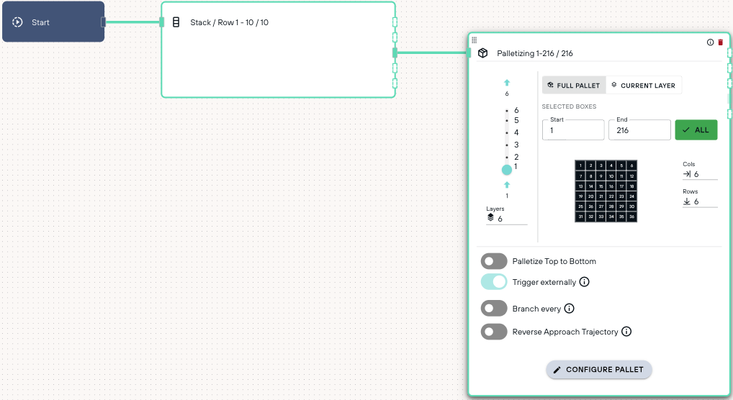The height and width of the screenshot is (400, 733).
Task: Switch to the Full Pallet tab
Action: 574,86
